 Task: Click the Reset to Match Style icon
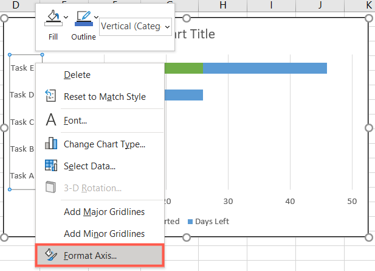[51, 96]
